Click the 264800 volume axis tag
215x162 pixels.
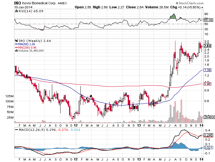point(209,117)
